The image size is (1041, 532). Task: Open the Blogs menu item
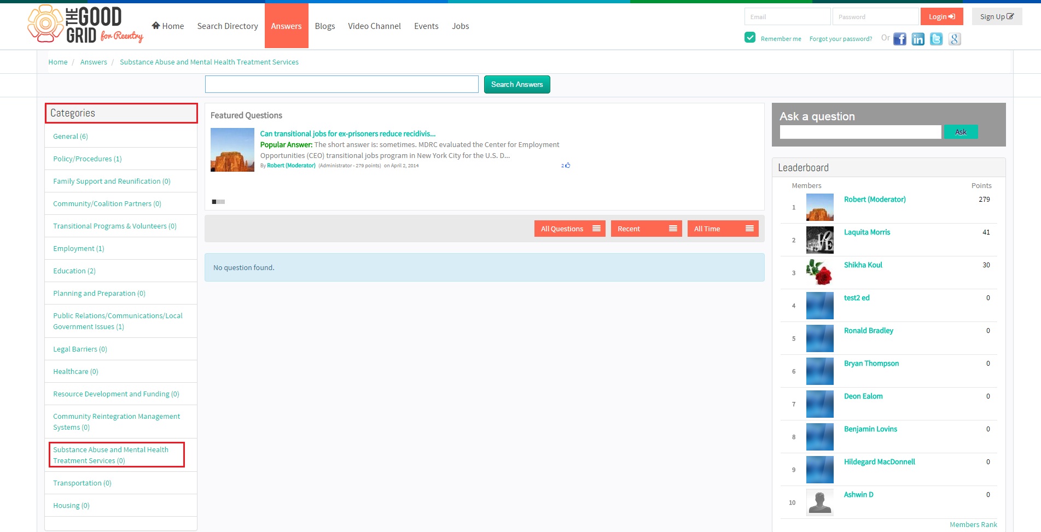coord(325,26)
